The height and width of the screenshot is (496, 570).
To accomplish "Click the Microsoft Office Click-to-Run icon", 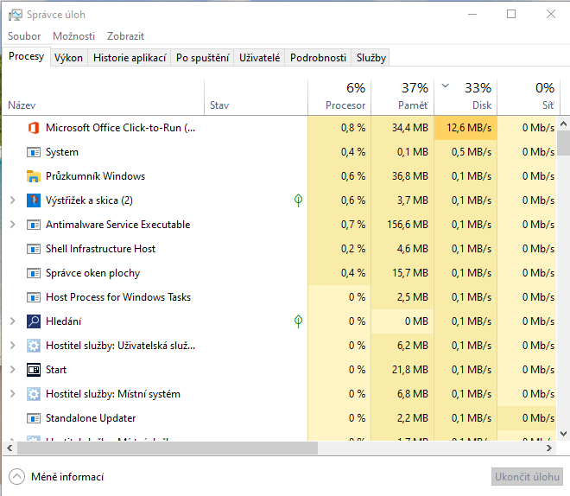I will (34, 128).
